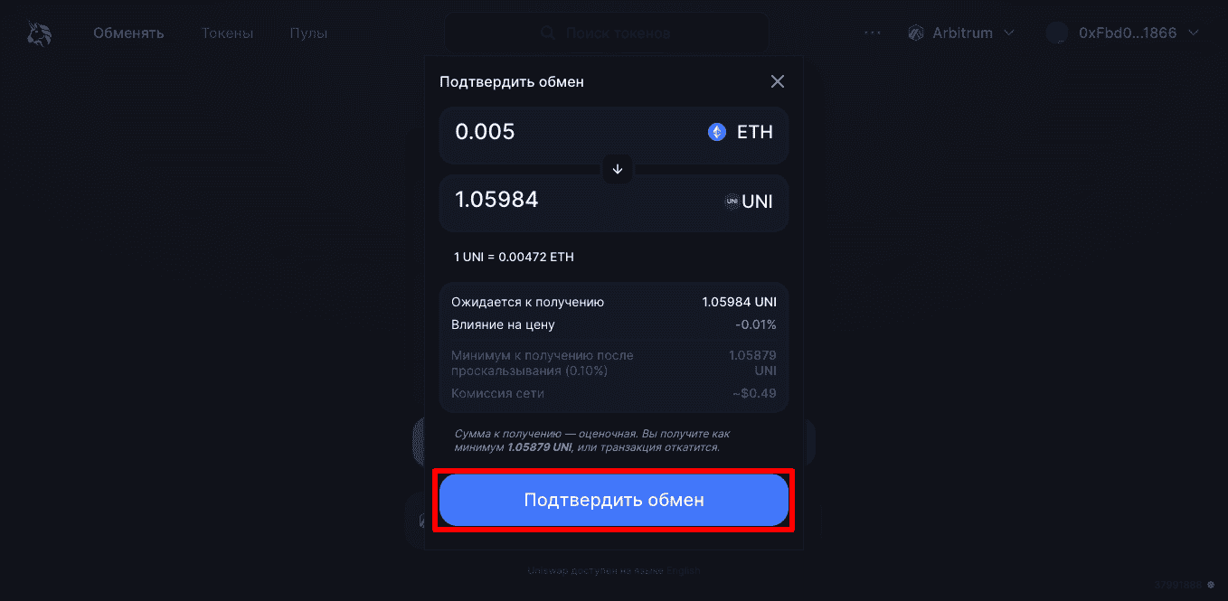This screenshot has height=601, width=1228.
Task: Expand the 0xFbd0...1866 wallet dropdown chevron
Action: point(1193,33)
